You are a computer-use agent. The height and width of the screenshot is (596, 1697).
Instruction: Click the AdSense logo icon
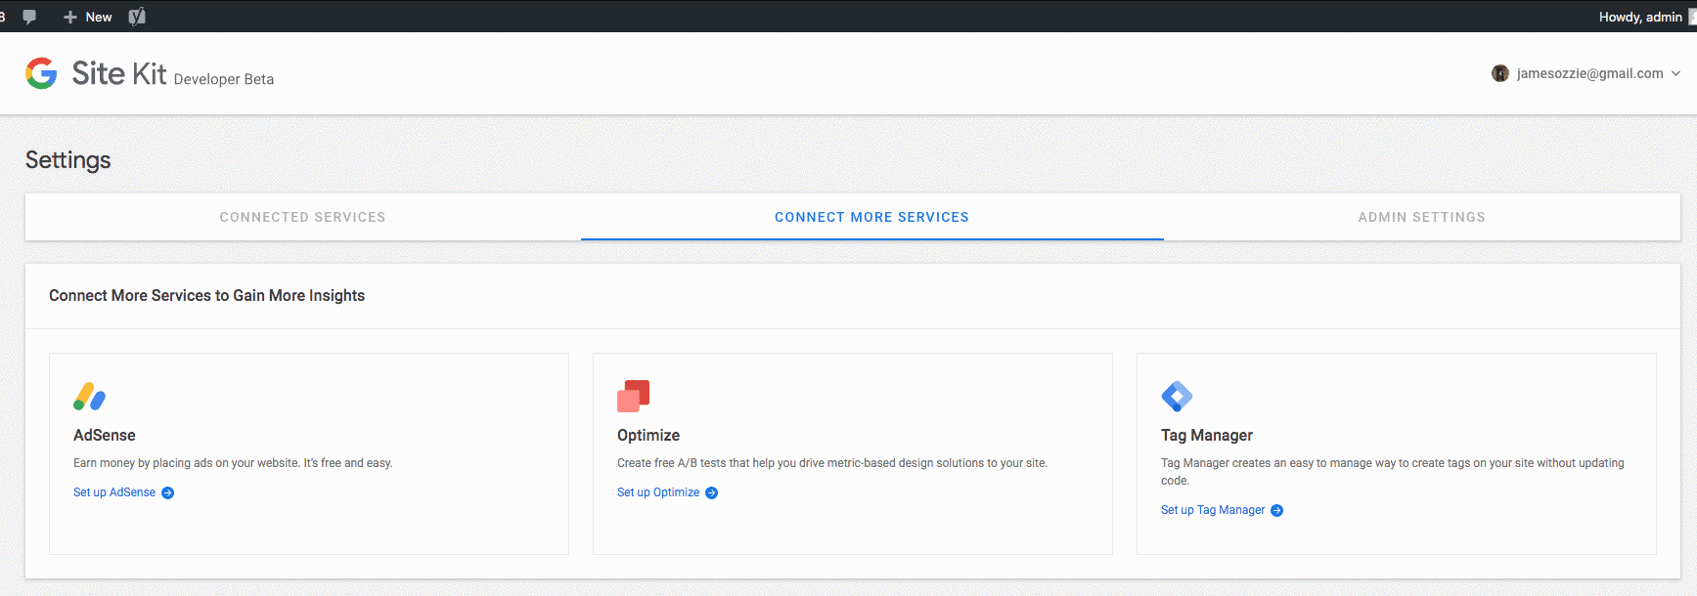point(89,396)
